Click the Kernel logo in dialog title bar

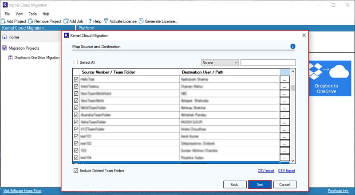(x=66, y=35)
